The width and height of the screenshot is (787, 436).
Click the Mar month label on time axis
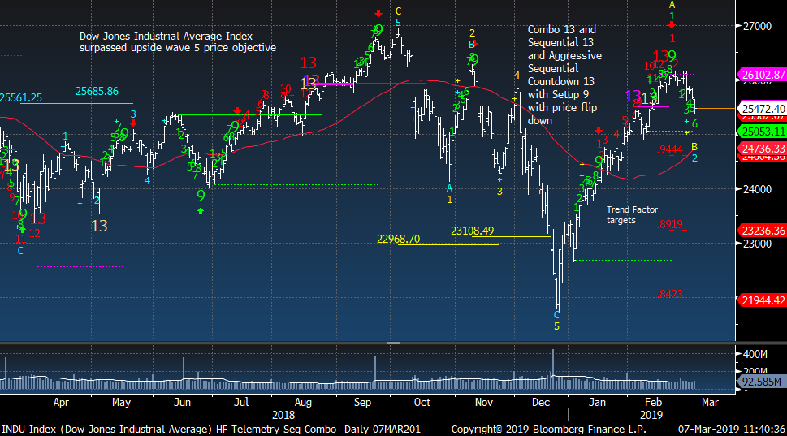point(710,403)
